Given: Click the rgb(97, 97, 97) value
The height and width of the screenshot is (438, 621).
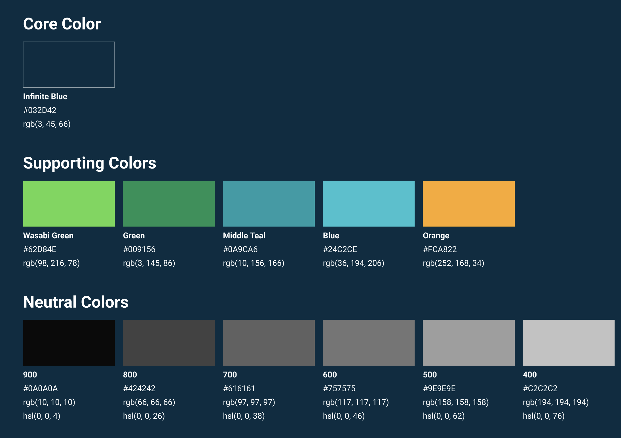Looking at the screenshot, I should pos(249,402).
